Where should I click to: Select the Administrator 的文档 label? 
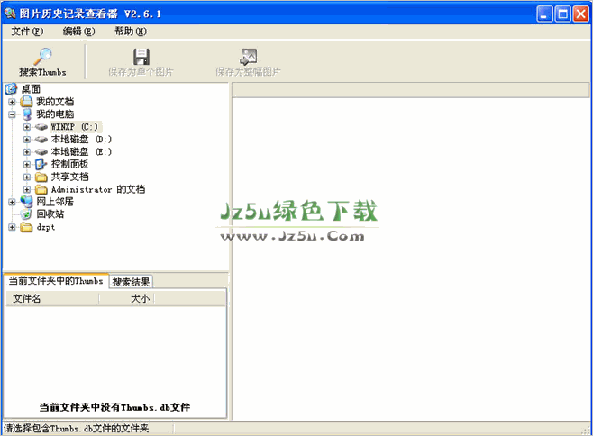tap(98, 189)
